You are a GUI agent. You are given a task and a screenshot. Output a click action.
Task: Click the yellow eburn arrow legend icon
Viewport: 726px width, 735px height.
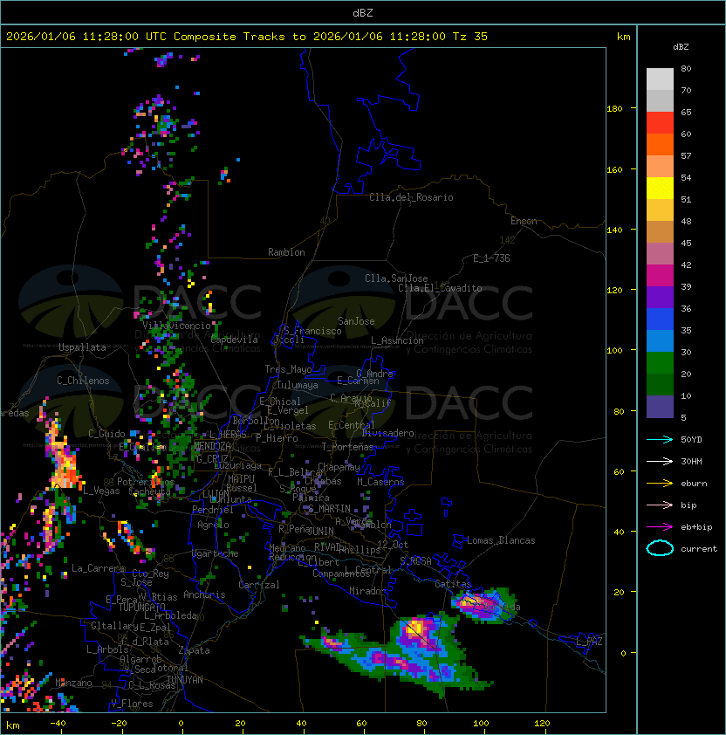coord(660,484)
